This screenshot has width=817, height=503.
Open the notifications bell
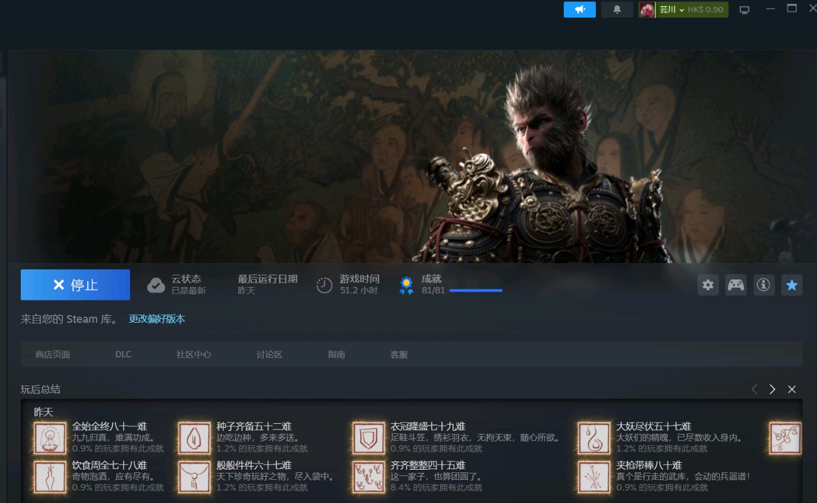click(x=617, y=9)
